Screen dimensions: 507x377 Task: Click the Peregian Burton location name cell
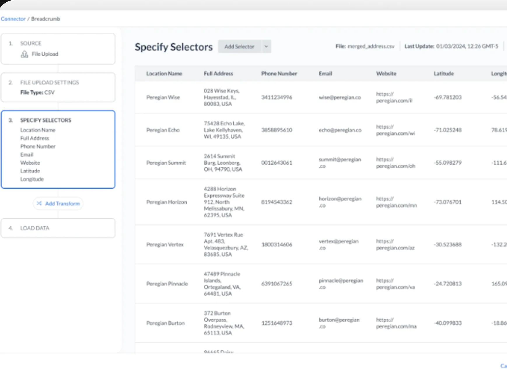(x=165, y=323)
